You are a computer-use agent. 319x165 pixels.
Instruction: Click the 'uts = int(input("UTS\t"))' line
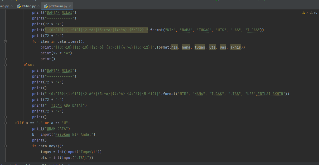tap(67, 158)
